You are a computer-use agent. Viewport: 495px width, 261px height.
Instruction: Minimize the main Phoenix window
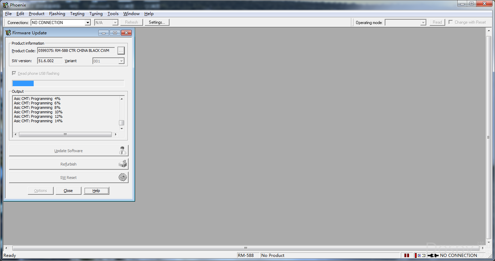pos(462,3)
